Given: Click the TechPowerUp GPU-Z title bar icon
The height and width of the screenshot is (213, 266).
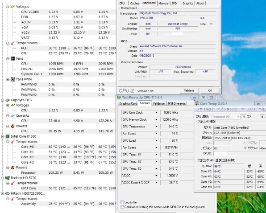Looking at the screenshot, I should coord(119,97).
